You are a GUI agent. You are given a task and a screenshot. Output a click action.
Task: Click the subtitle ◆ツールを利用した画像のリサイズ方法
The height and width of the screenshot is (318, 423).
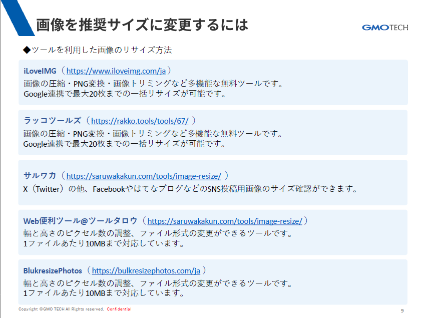tap(98, 50)
